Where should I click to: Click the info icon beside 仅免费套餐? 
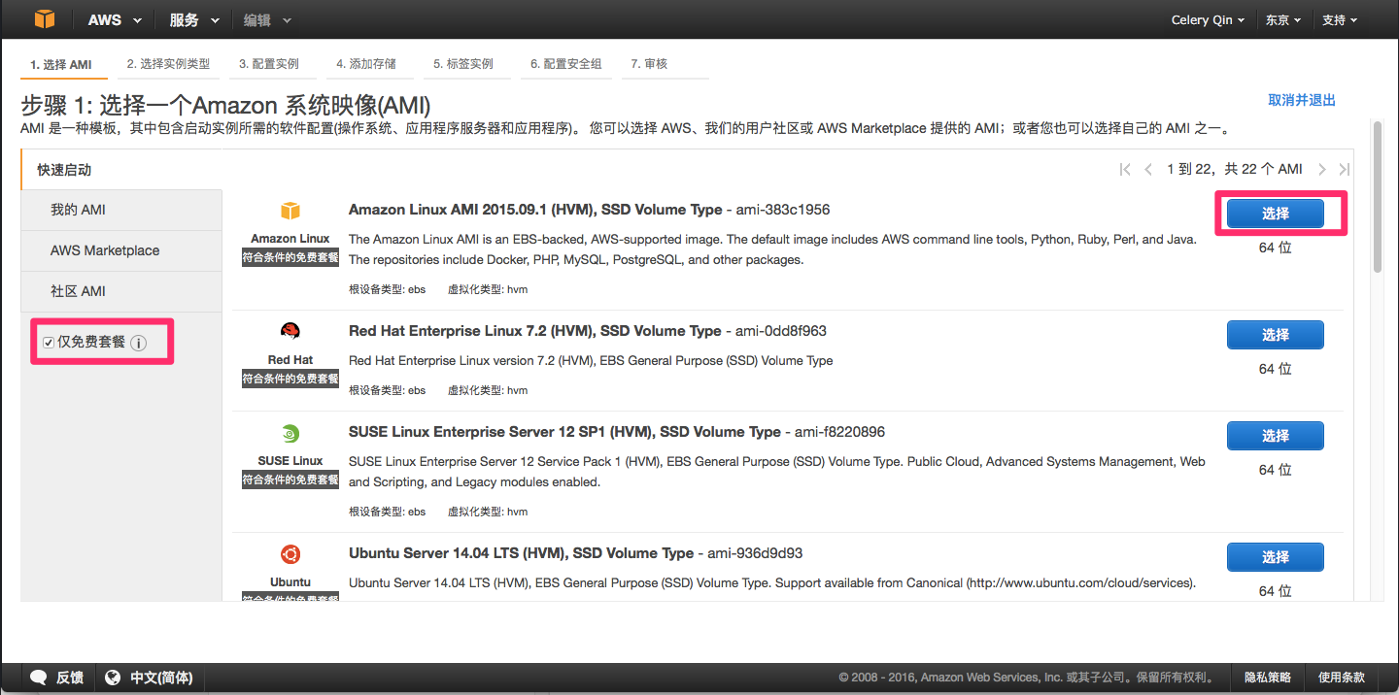click(x=138, y=343)
